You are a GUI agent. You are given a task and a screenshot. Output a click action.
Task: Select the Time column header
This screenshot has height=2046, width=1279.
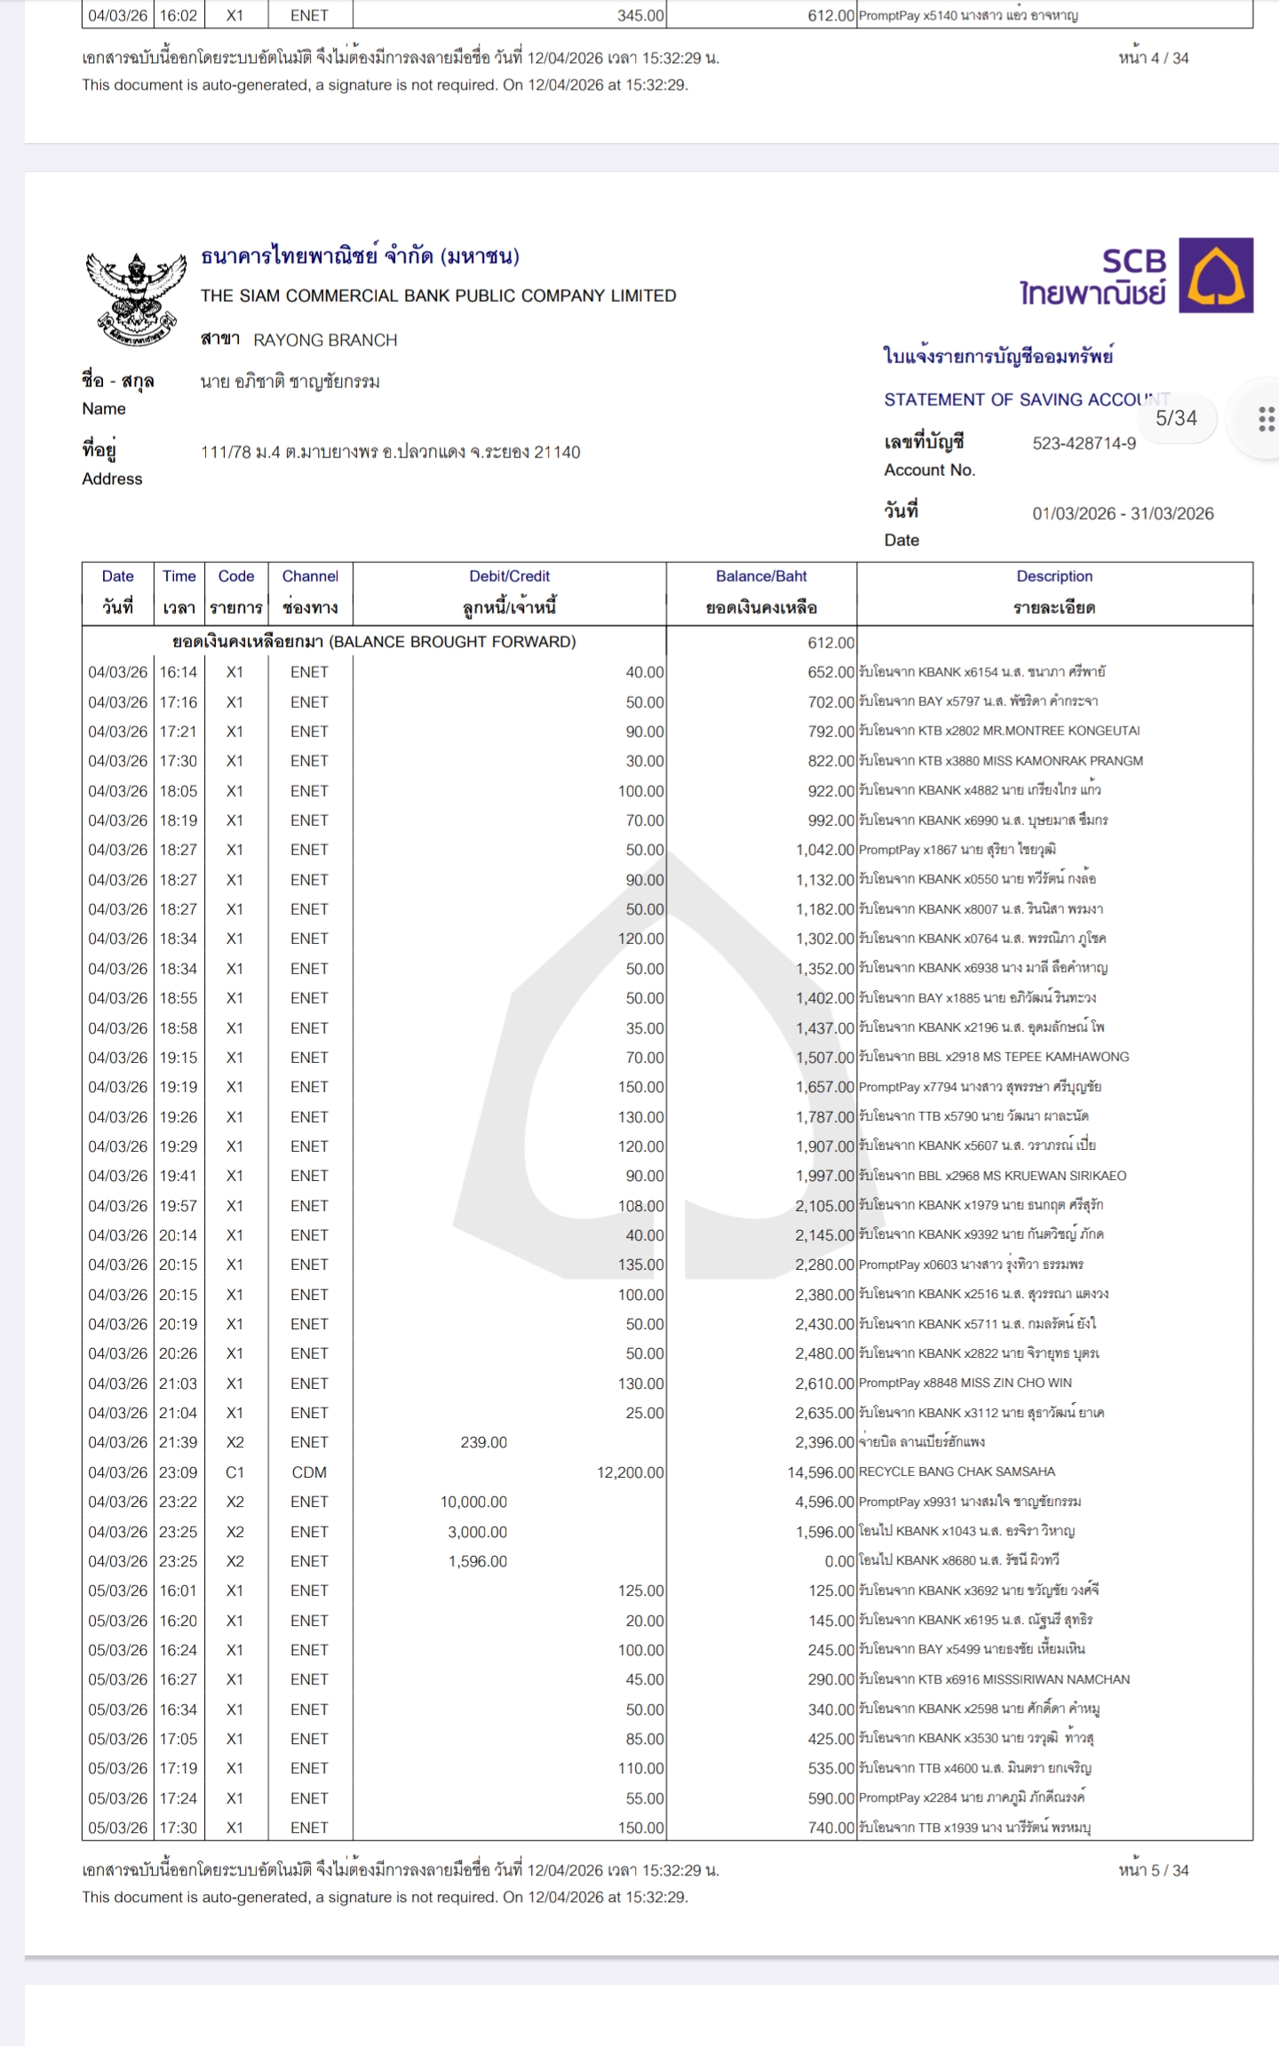tap(179, 592)
